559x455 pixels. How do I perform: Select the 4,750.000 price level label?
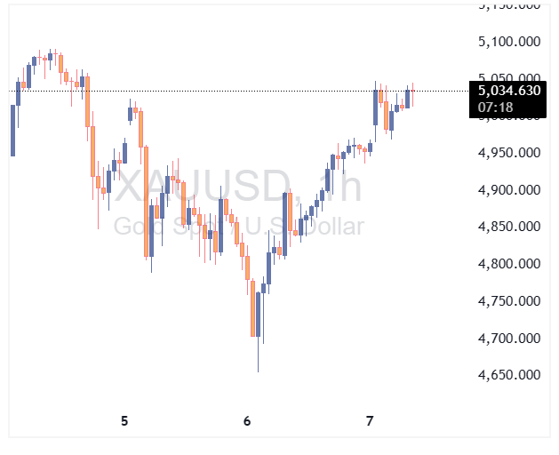pyautogui.click(x=508, y=301)
